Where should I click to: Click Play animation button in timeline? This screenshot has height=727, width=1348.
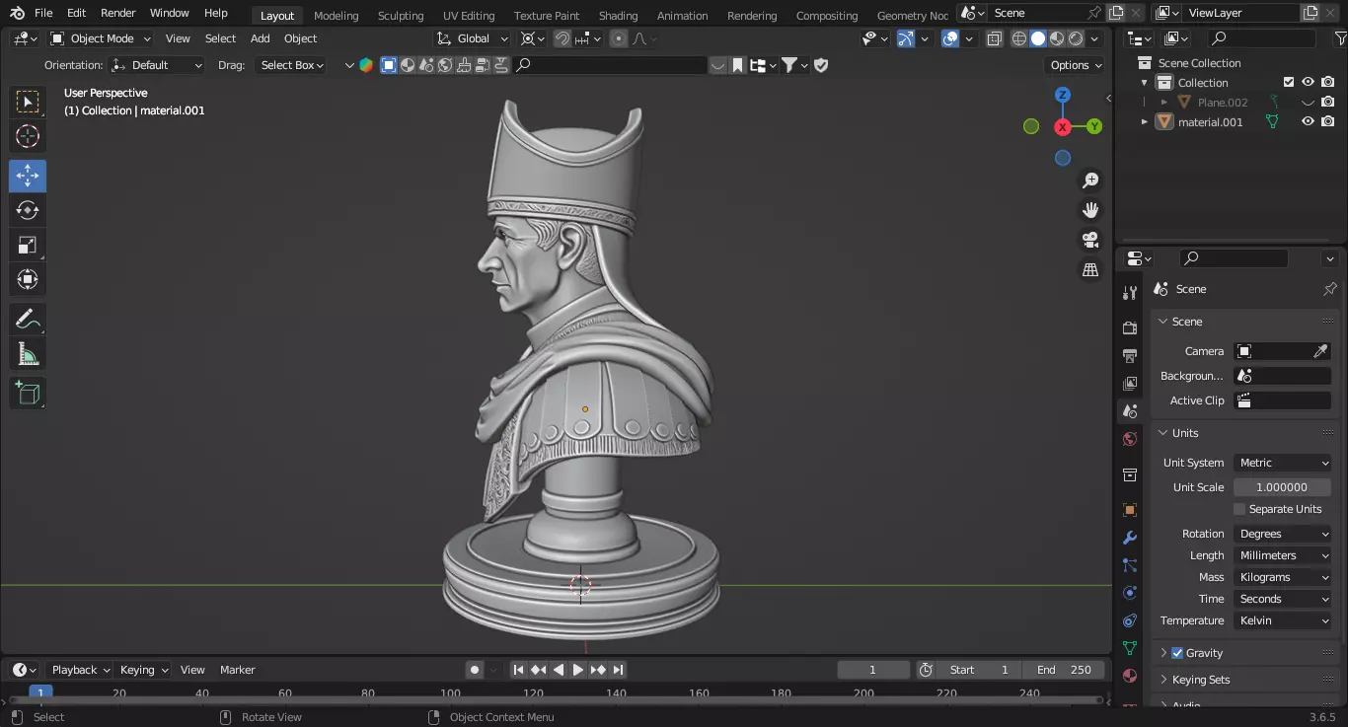[578, 670]
